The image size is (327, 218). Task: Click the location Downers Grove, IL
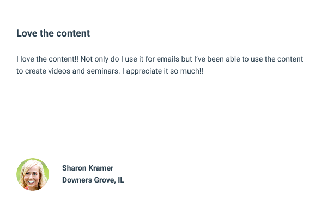pos(93,180)
